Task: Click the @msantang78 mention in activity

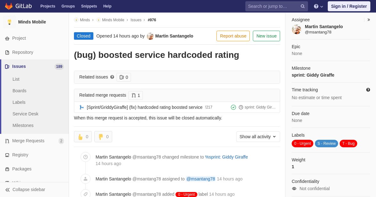Action: click(x=201, y=179)
